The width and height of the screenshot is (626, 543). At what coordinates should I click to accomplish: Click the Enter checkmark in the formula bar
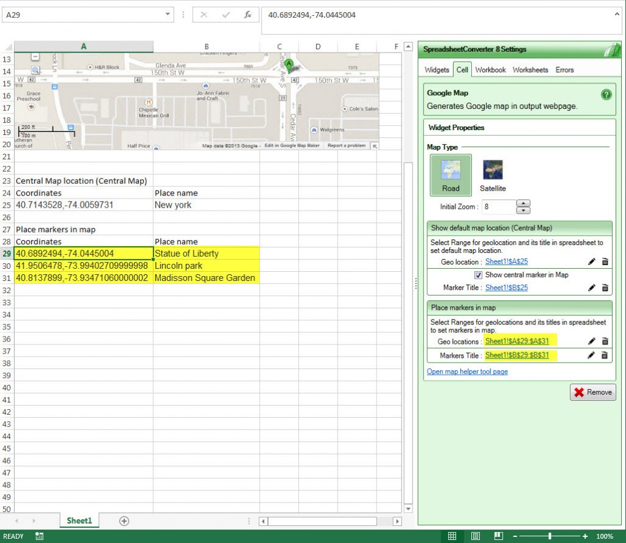tap(224, 15)
